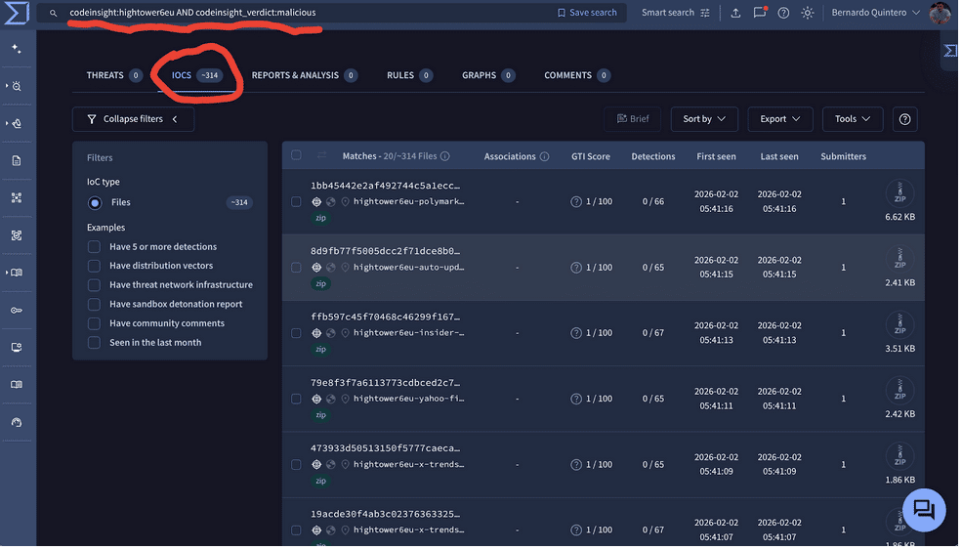
Task: Open the floating chat bubble button
Action: point(924,510)
